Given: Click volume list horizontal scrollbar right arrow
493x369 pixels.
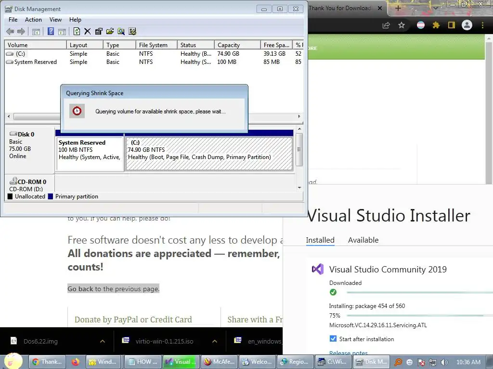Looking at the screenshot, I should click(299, 116).
